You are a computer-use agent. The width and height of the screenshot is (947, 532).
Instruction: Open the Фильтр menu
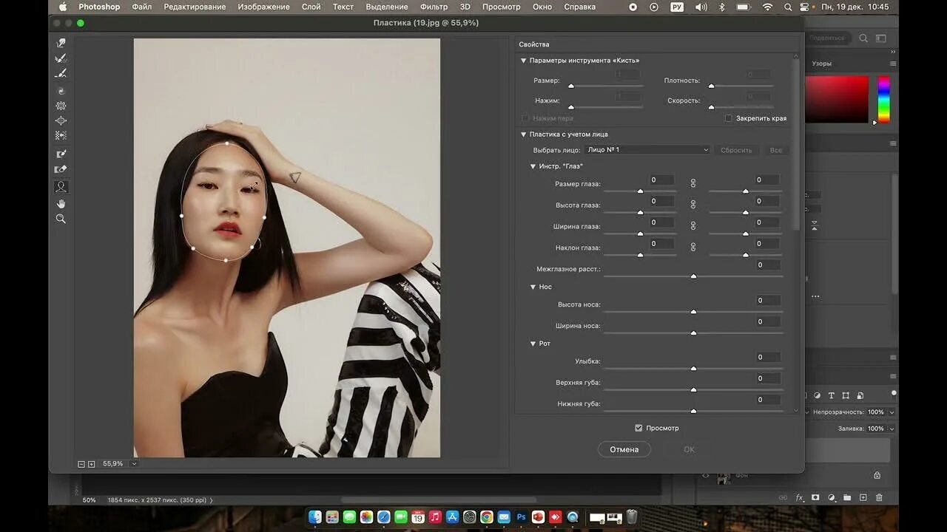(434, 7)
